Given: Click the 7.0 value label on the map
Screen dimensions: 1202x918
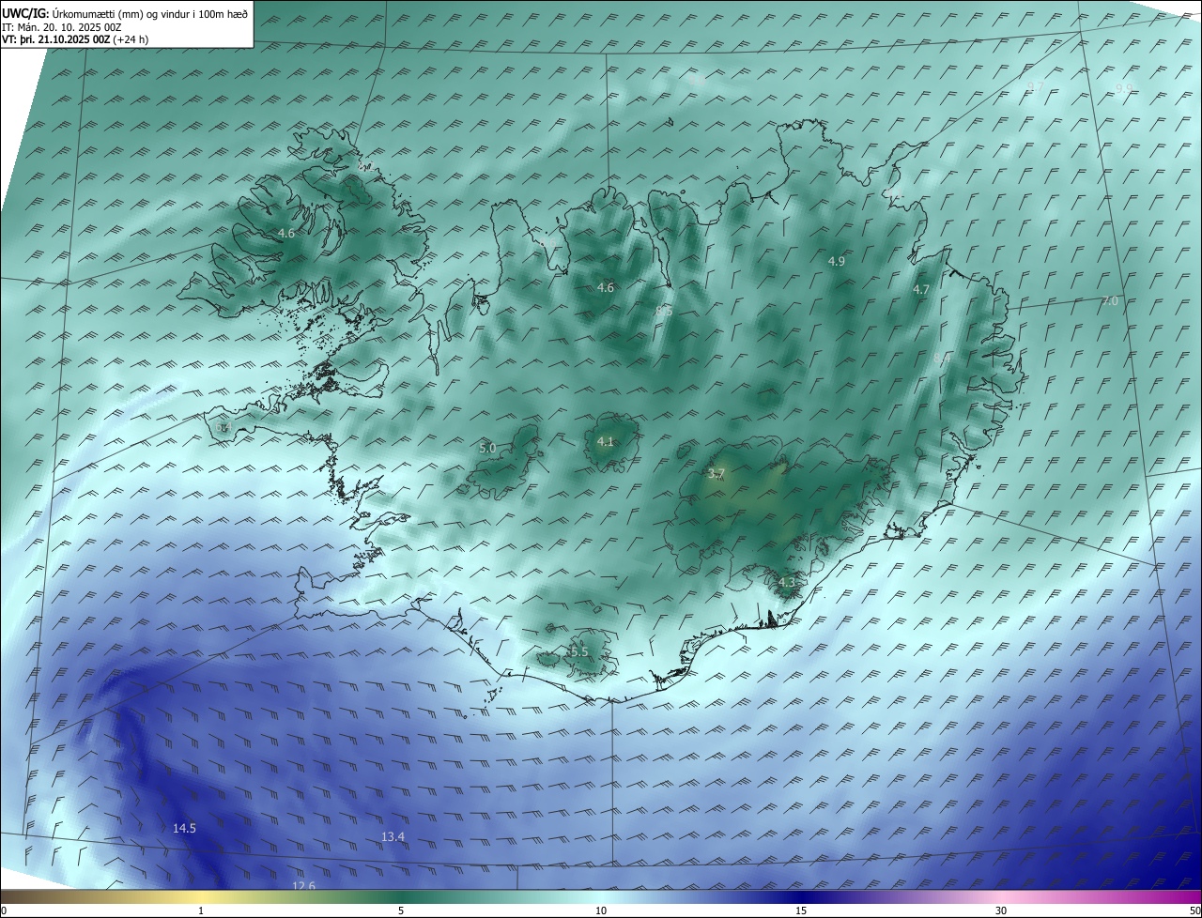Looking at the screenshot, I should pos(1109,301).
